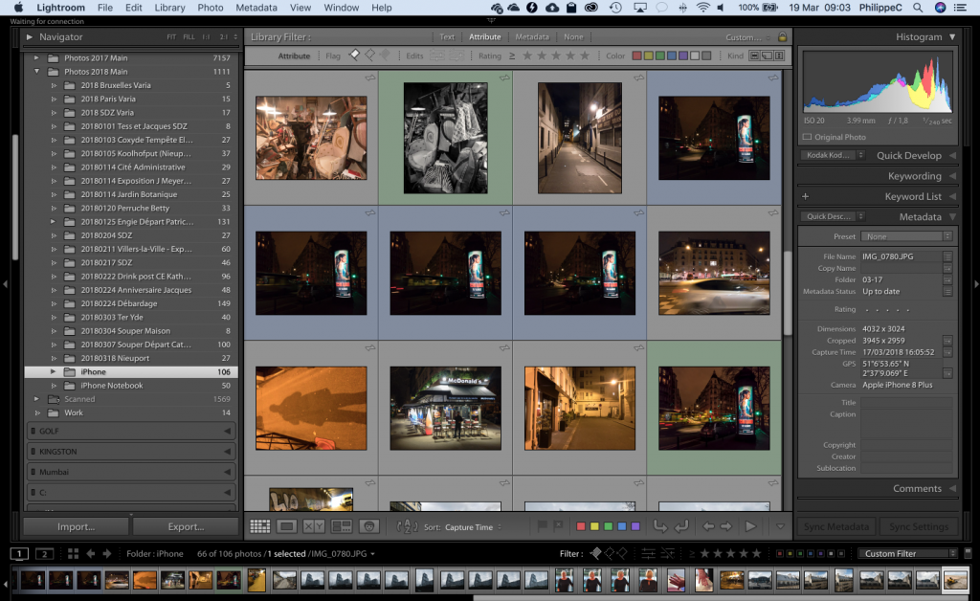Show main window on display 1
980x601 pixels.
[19, 553]
